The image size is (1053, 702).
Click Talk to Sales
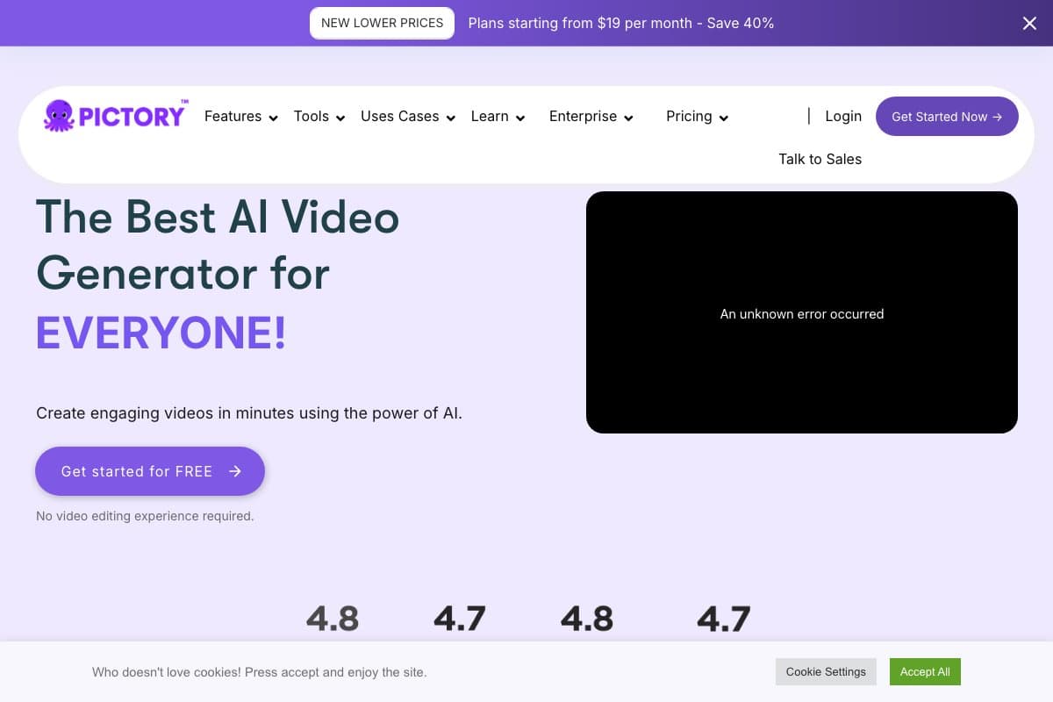pos(820,159)
